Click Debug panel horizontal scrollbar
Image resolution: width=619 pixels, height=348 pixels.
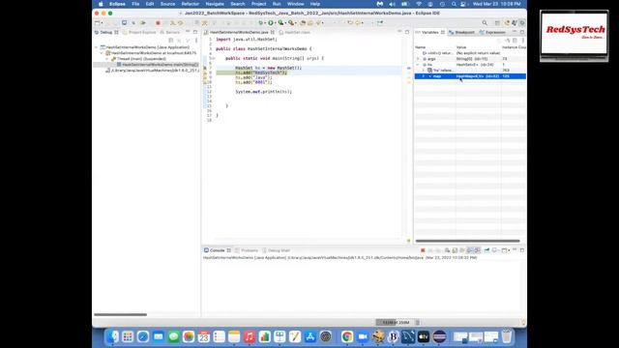(x=120, y=314)
